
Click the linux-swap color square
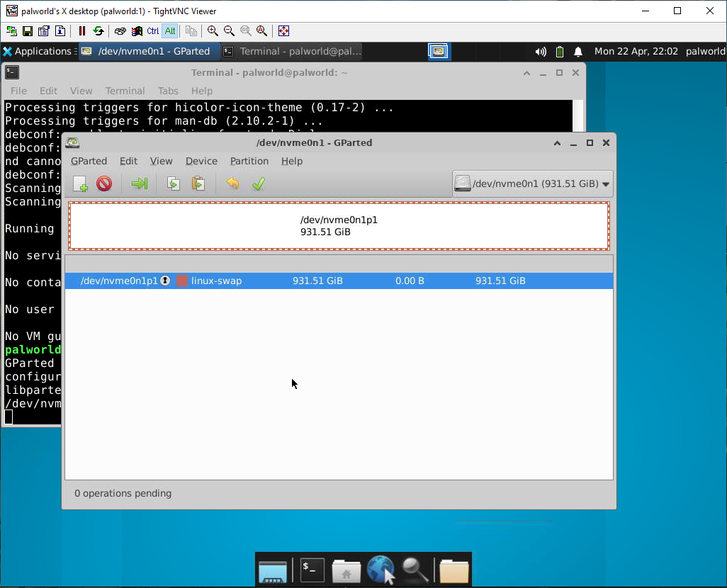181,281
